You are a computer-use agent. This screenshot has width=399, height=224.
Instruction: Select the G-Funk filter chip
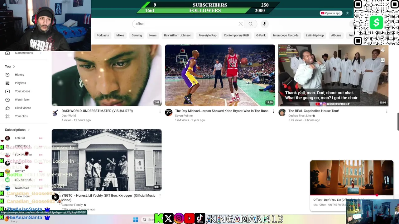(261, 35)
